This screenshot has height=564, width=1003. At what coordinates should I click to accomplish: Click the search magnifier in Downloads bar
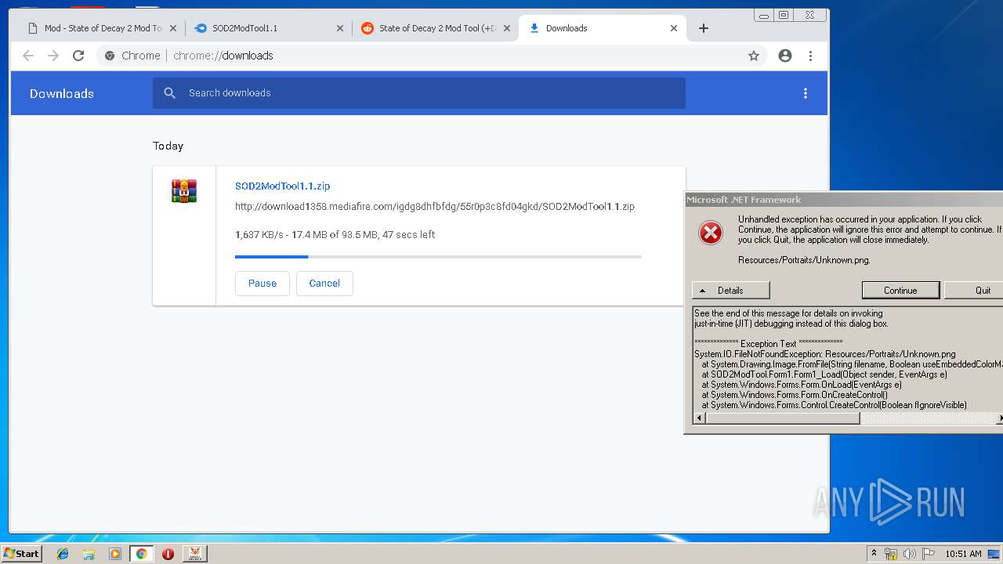[x=170, y=93]
